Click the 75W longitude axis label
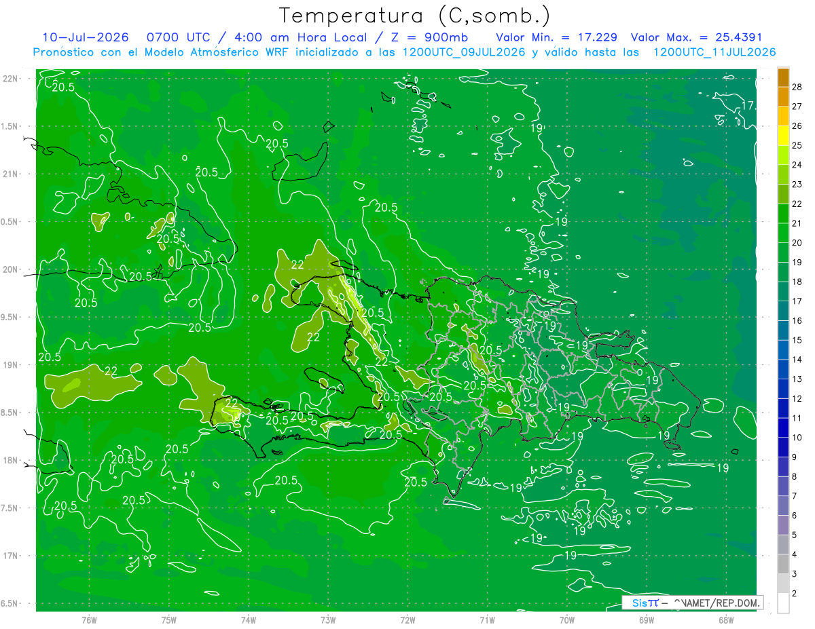815x629 pixels. point(168,620)
